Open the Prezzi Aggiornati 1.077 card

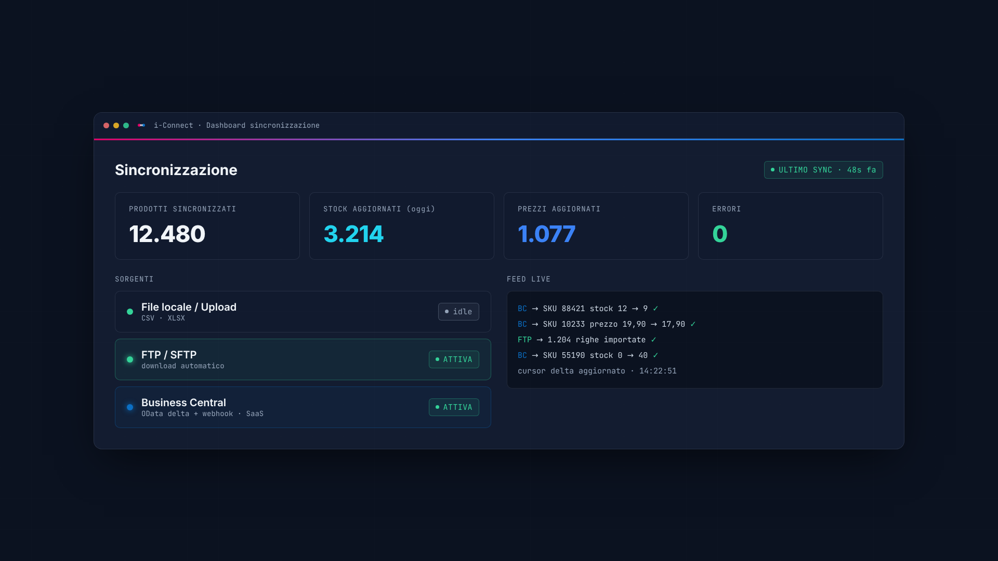pyautogui.click(x=596, y=226)
